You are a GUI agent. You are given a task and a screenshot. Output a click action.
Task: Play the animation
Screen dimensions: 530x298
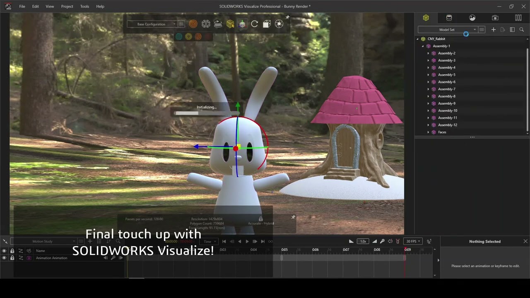[x=247, y=241]
